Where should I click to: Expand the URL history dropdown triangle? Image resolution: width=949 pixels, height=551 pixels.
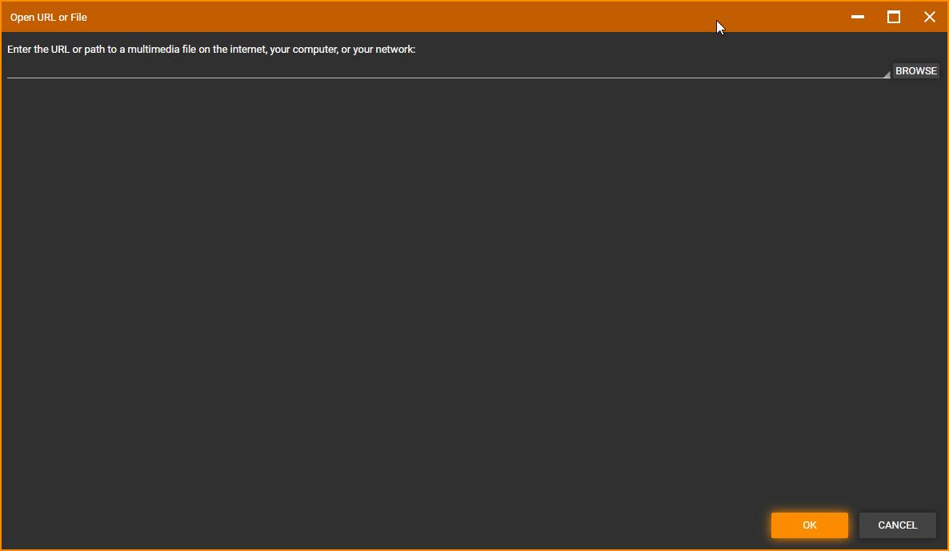point(886,74)
